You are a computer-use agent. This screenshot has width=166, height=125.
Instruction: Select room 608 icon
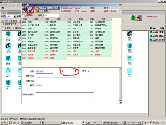coord(8,83)
